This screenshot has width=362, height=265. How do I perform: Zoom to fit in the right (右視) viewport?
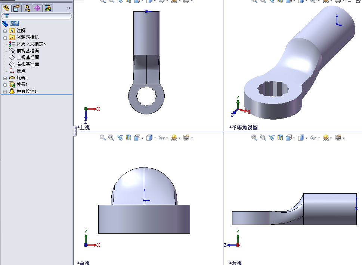point(254,138)
